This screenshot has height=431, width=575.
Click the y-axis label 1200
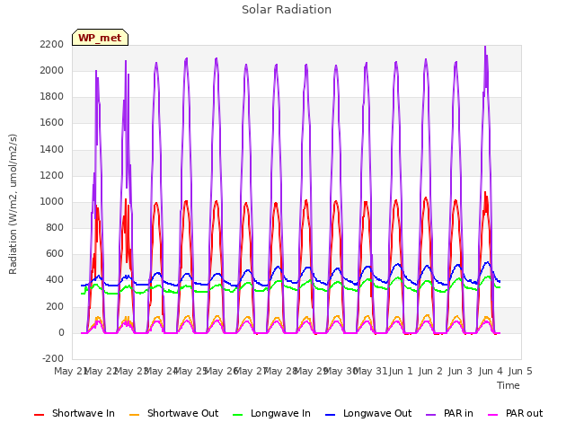(52, 175)
